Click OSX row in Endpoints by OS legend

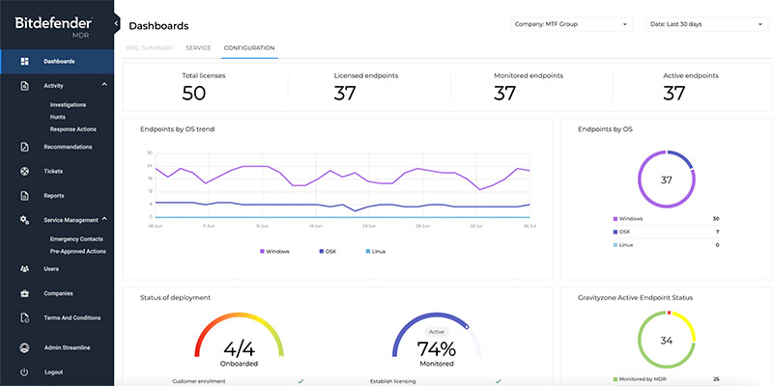[666, 232]
